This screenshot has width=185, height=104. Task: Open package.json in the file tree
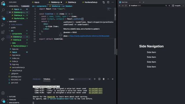(x=16, y=77)
